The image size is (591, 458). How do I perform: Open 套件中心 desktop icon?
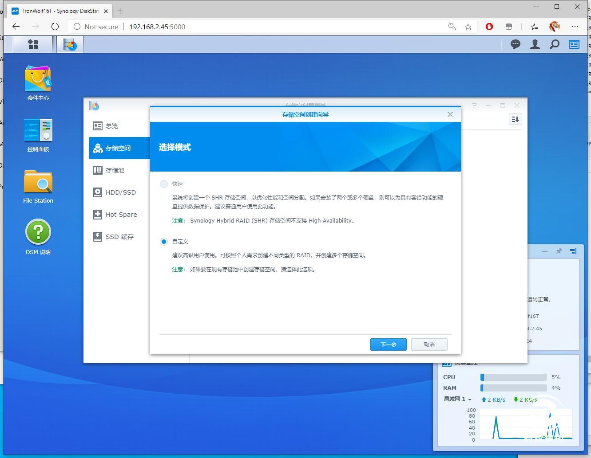[38, 83]
